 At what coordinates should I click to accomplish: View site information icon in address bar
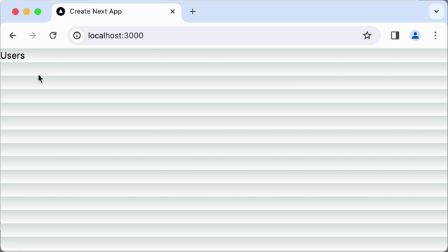77,36
